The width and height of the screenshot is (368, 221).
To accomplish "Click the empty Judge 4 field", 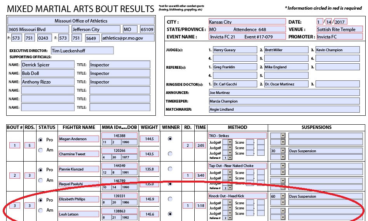I will point(235,58).
